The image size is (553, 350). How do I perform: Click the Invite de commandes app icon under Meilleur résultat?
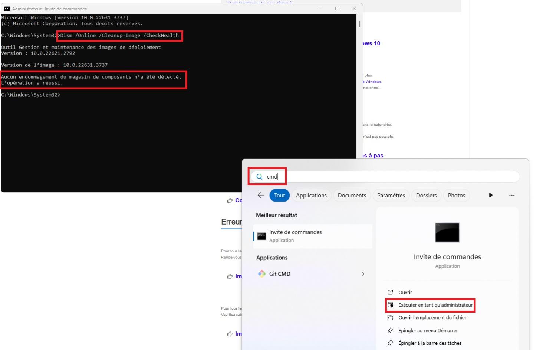pyautogui.click(x=262, y=236)
